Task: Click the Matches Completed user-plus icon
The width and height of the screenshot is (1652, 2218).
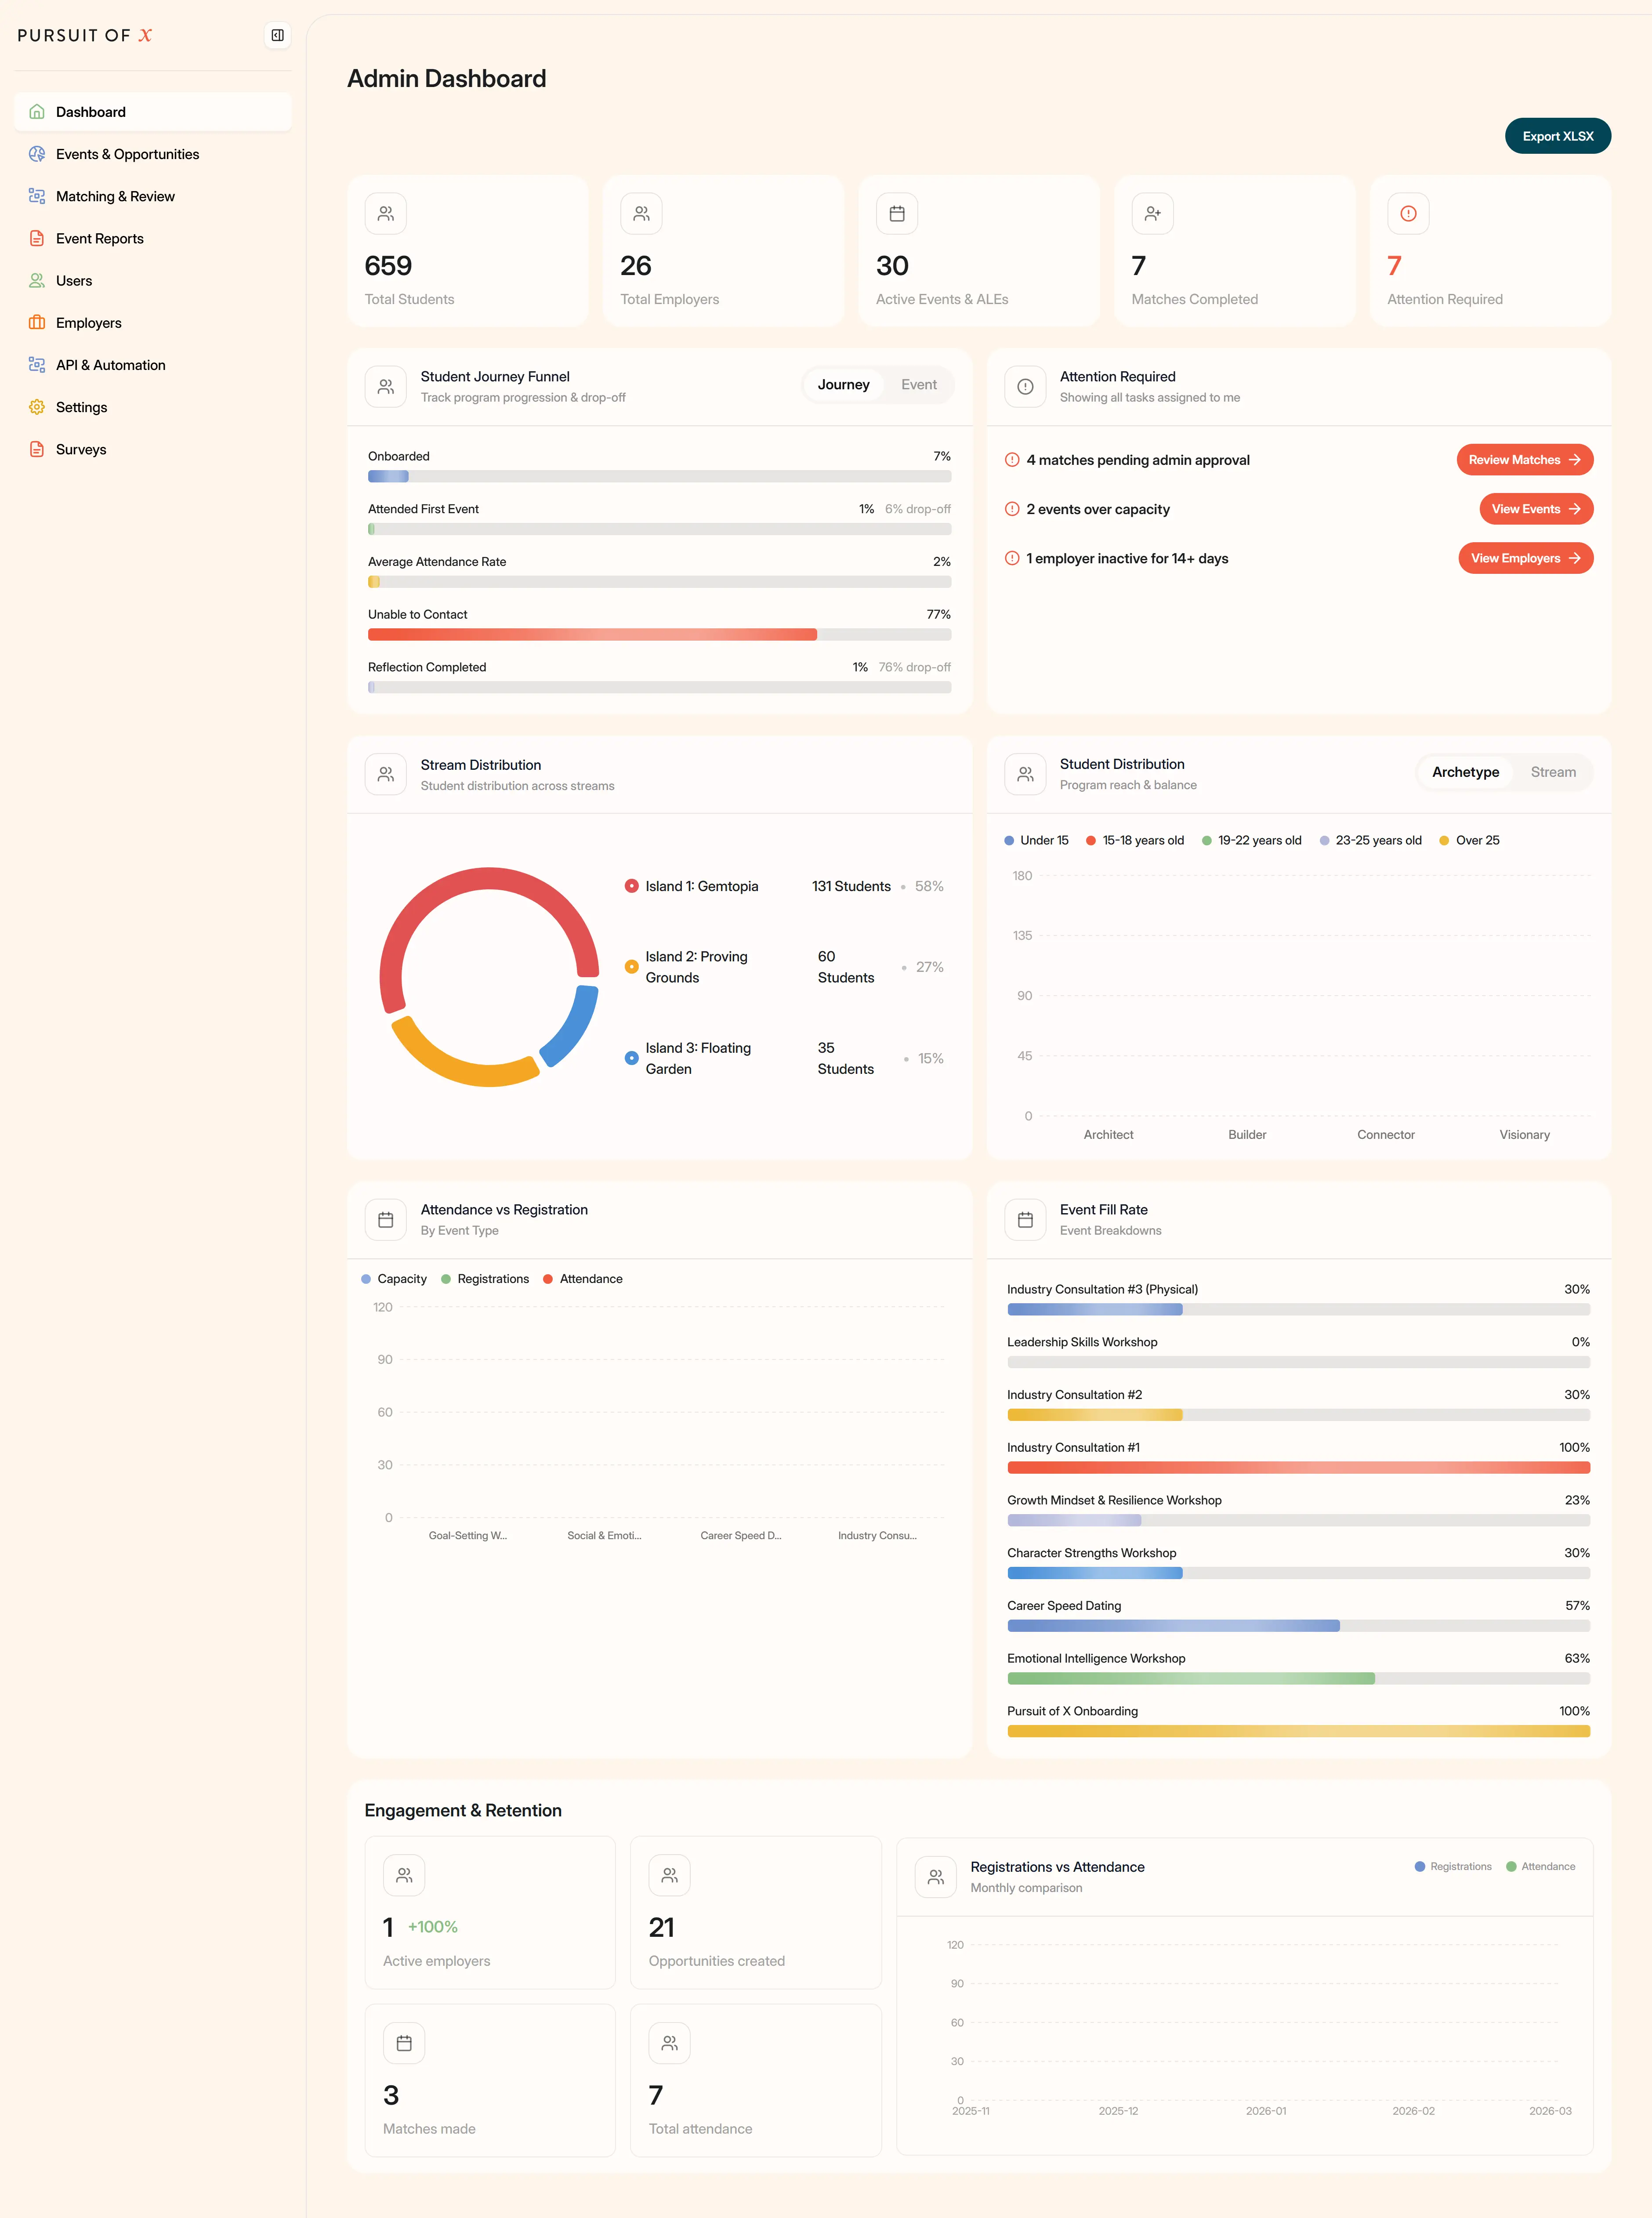Action: tap(1152, 213)
